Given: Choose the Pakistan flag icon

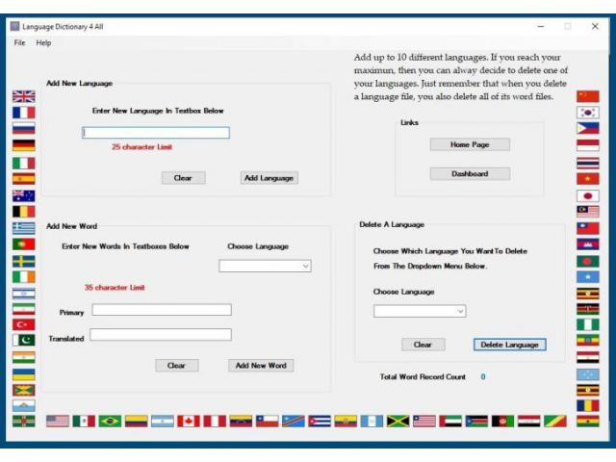Looking at the screenshot, I should [x=23, y=340].
